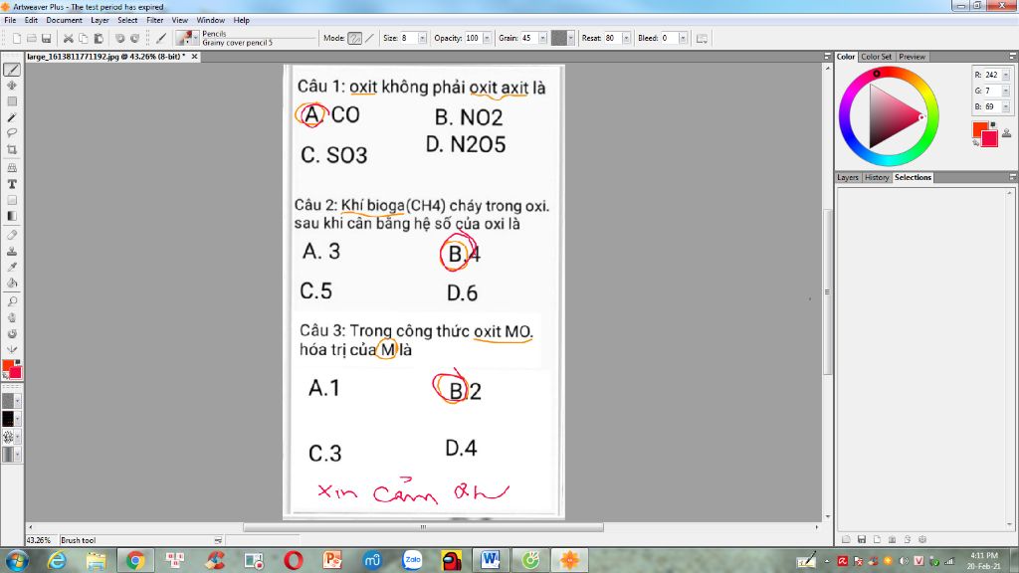
Task: Switch to the Color Set tab
Action: [876, 57]
